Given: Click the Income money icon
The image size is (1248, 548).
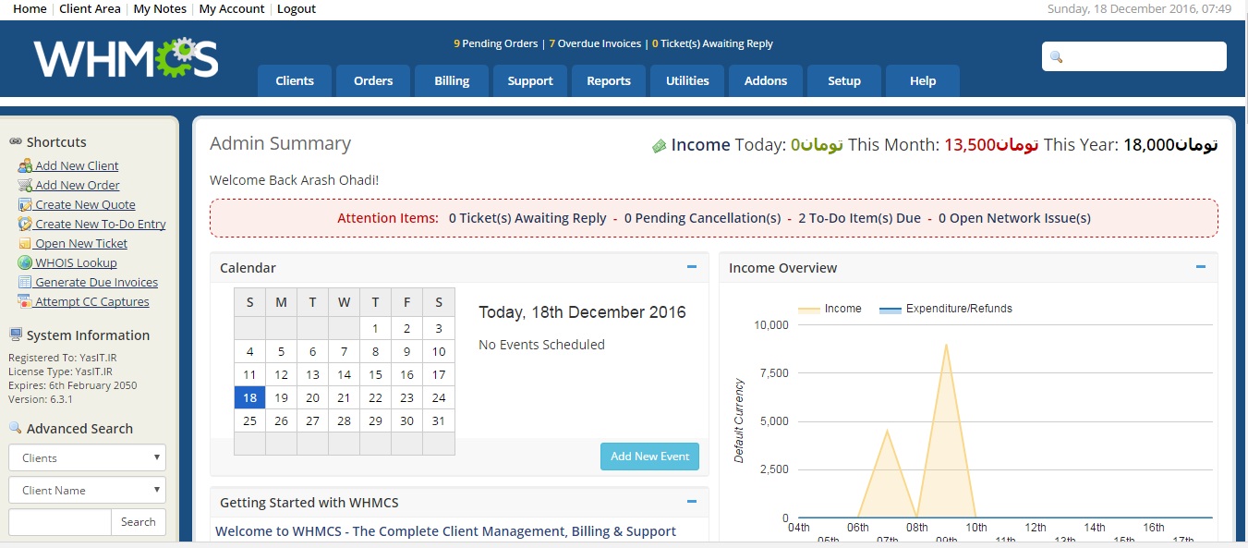Looking at the screenshot, I should click(659, 146).
